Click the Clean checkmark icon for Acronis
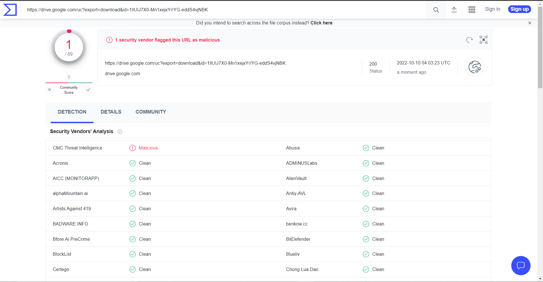Screen dimensions: 543x282 (x=133, y=163)
